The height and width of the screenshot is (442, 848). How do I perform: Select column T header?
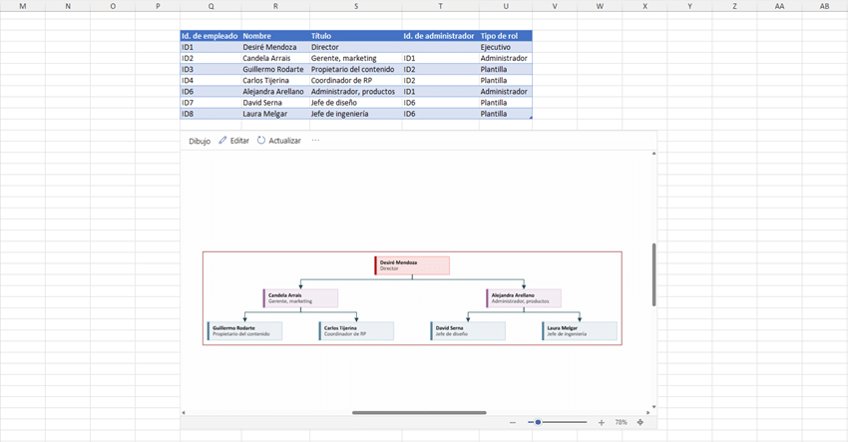point(440,6)
